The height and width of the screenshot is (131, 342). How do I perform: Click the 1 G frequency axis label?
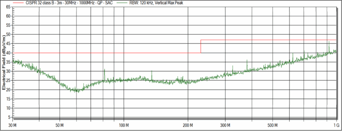click(336, 125)
